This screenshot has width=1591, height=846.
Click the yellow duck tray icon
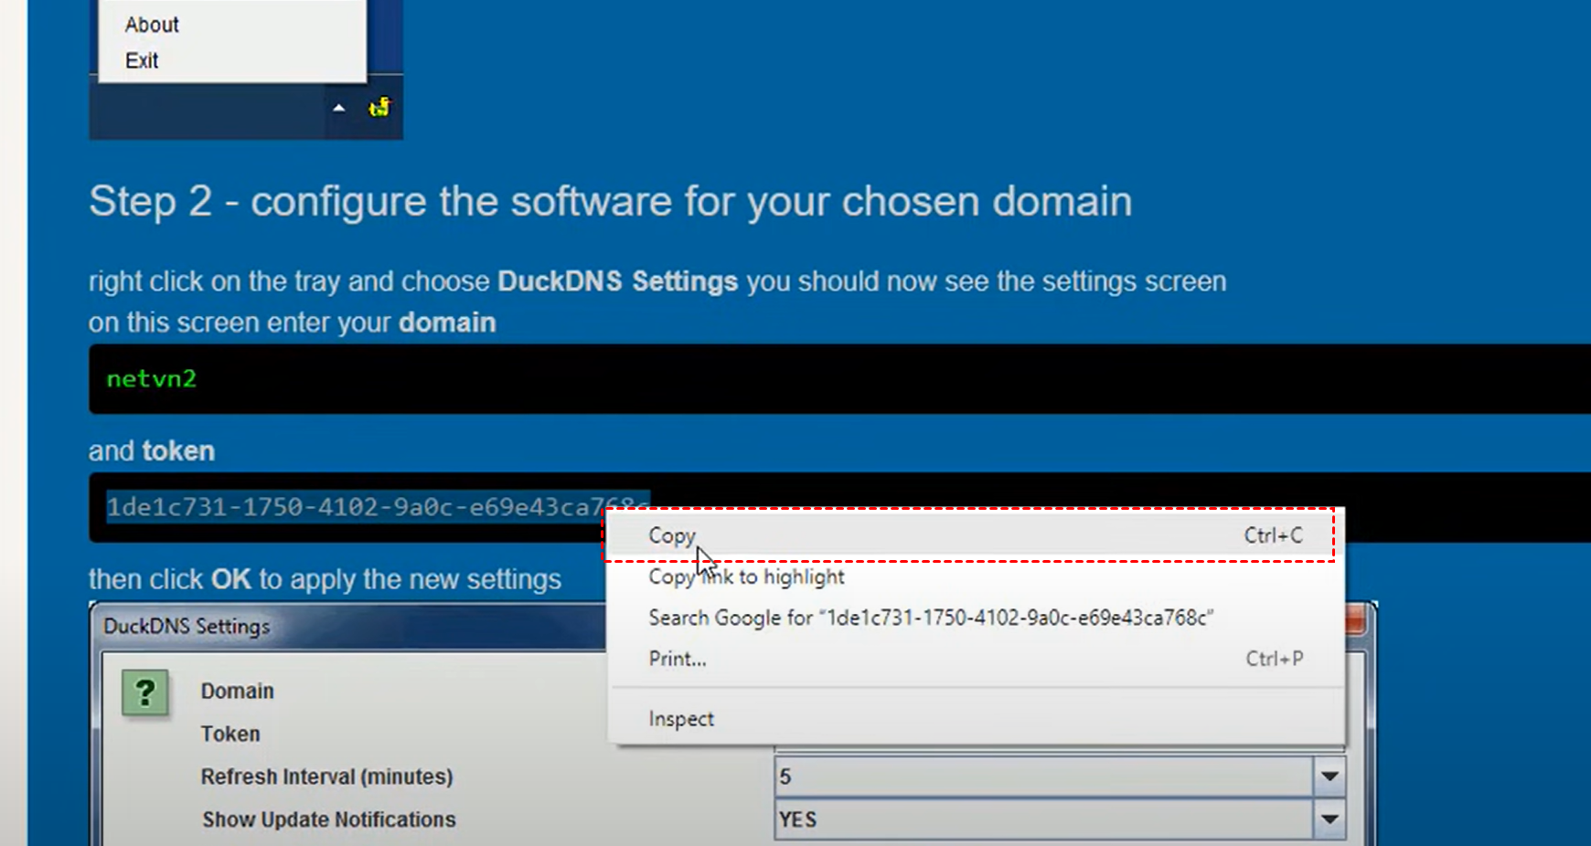(379, 108)
